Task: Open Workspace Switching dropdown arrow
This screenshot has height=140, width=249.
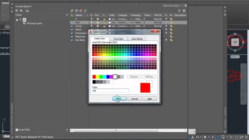Action: pos(209,137)
